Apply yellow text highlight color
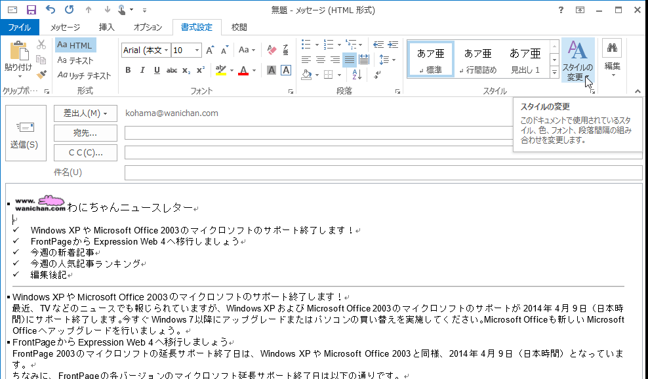Viewport: 648px width, 379px height. click(221, 70)
